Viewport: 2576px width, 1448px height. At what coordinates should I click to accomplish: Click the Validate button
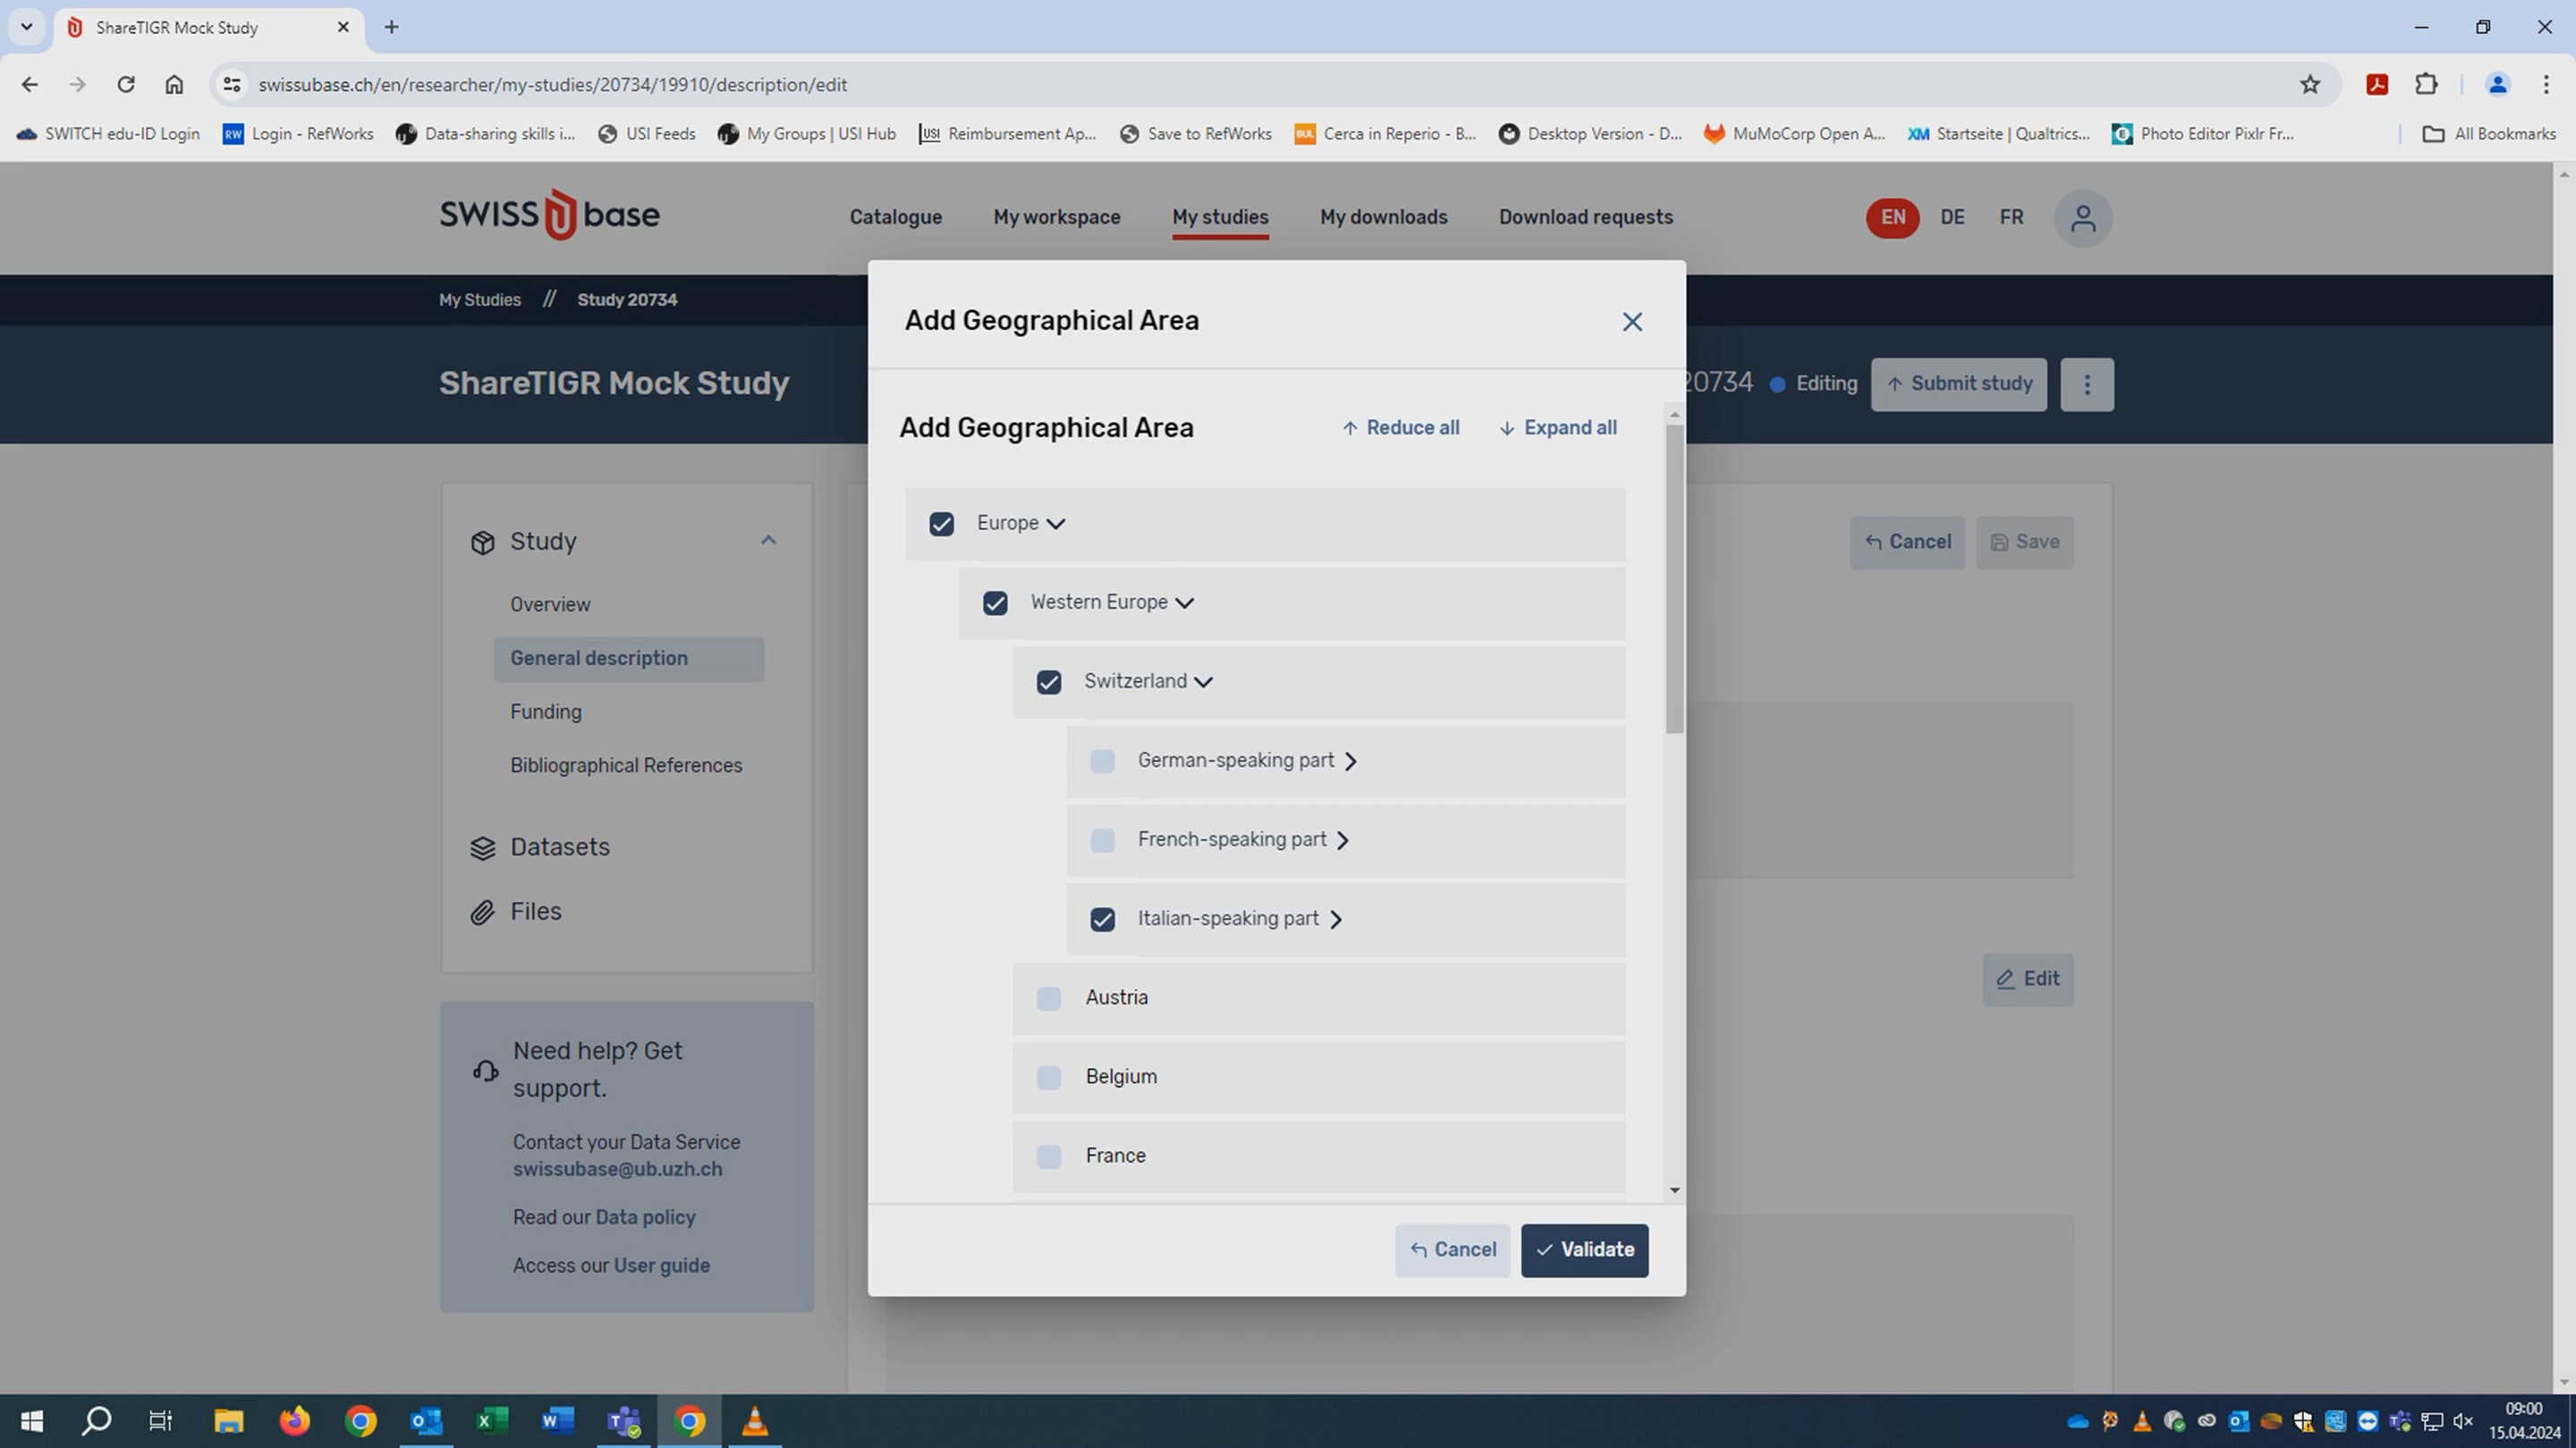[1585, 1250]
